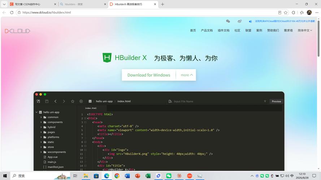Open File Explorer from the taskbar
Image resolution: width=321 pixels, height=180 pixels.
[86, 176]
